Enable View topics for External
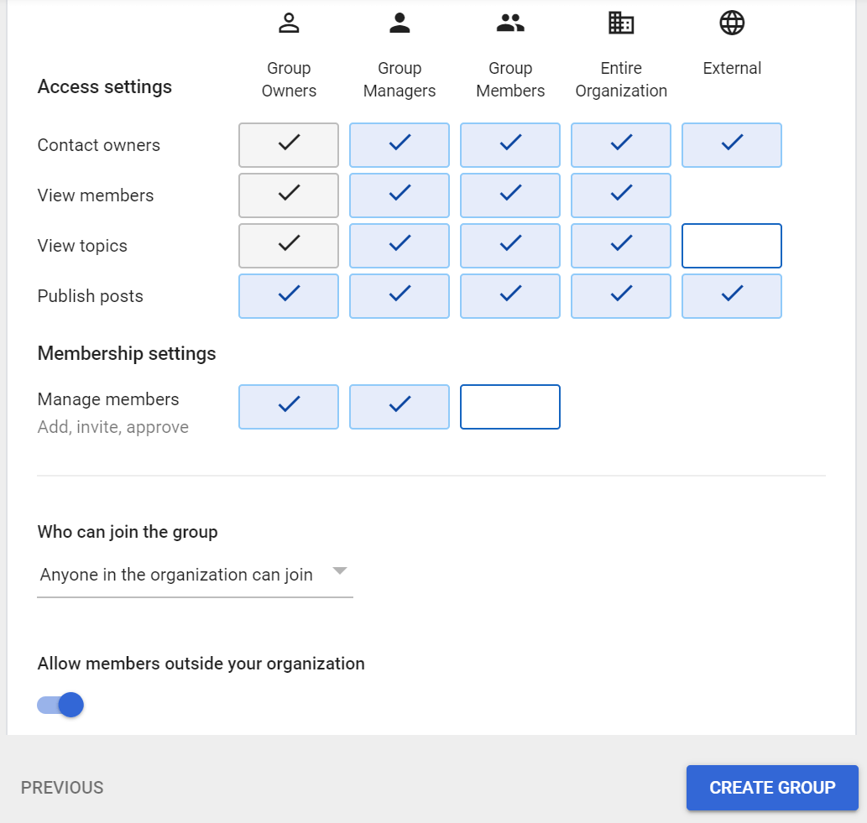 [732, 246]
